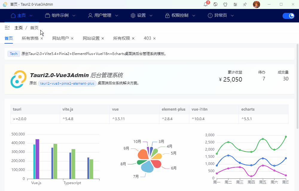
Task: Open the notification bell with 3 badge
Action: (x=206, y=4)
